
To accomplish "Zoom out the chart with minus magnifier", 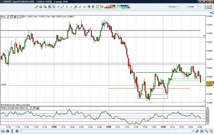I will tap(206, 131).
